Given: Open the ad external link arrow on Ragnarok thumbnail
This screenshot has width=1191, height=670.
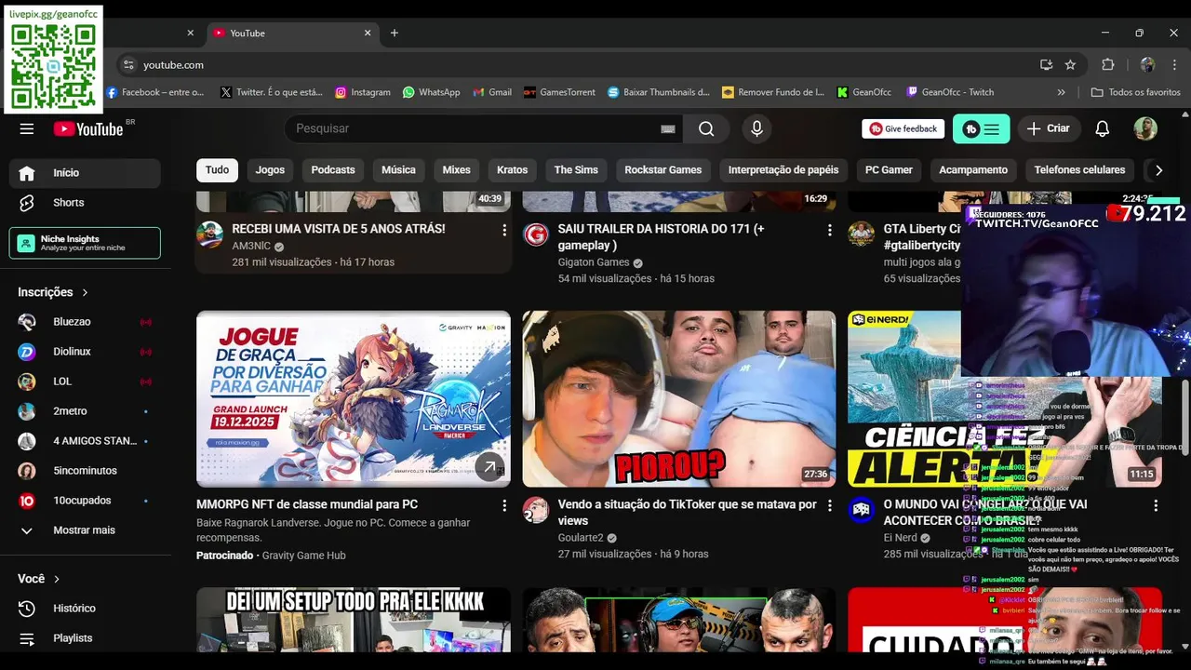Looking at the screenshot, I should point(489,466).
